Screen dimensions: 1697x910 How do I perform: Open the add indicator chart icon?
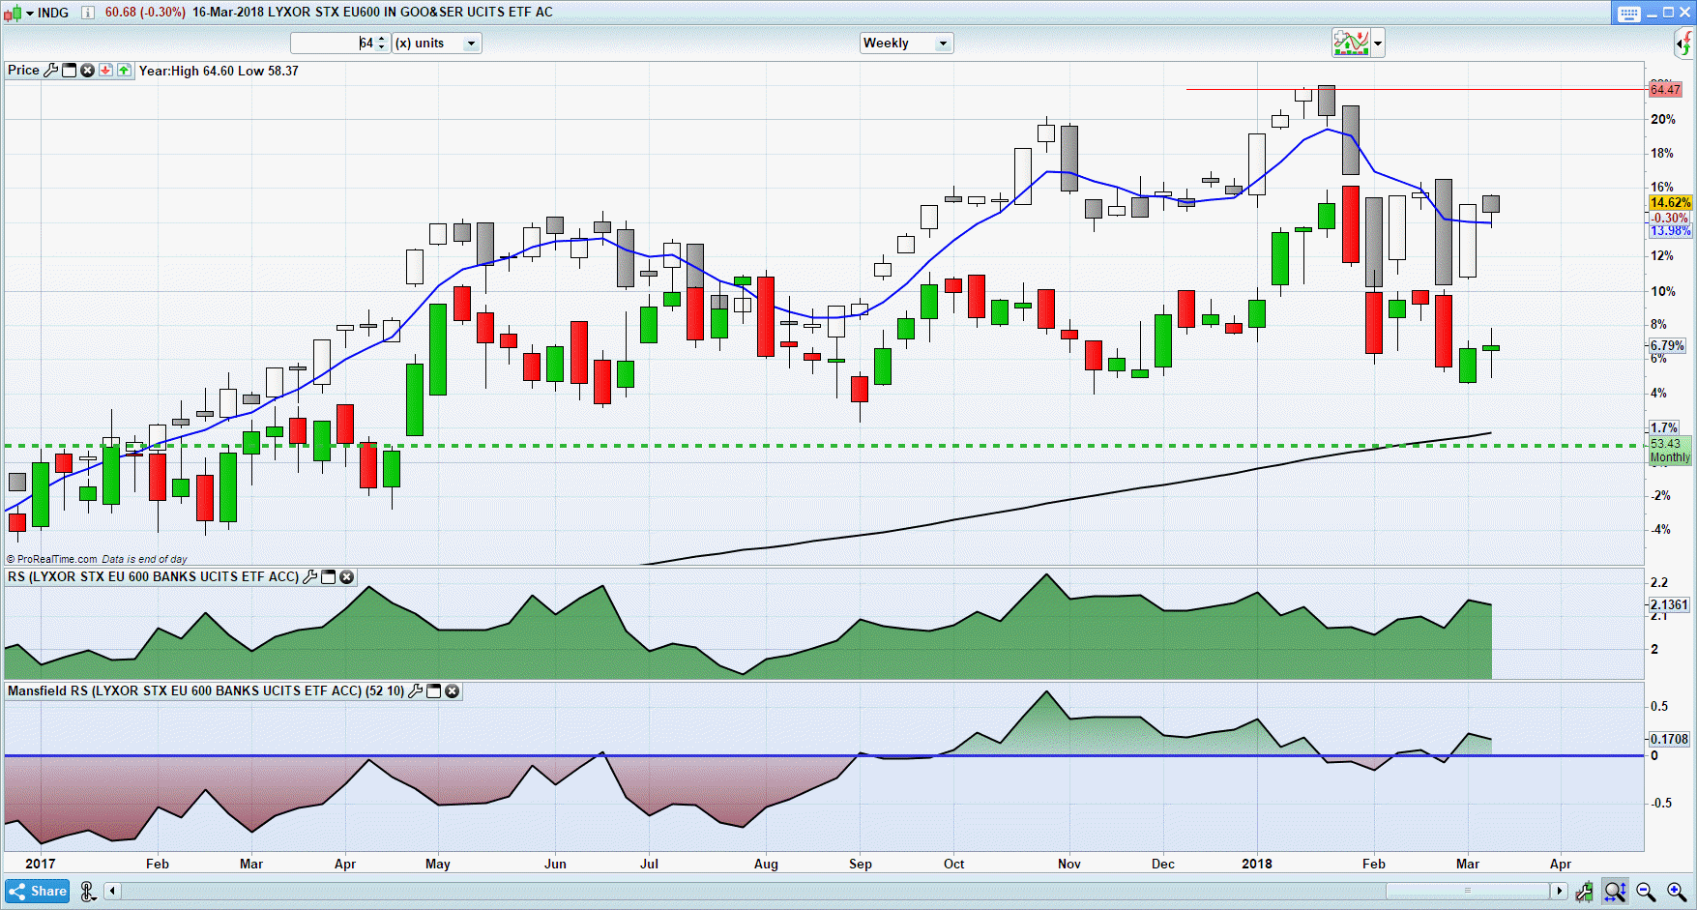tap(1351, 43)
